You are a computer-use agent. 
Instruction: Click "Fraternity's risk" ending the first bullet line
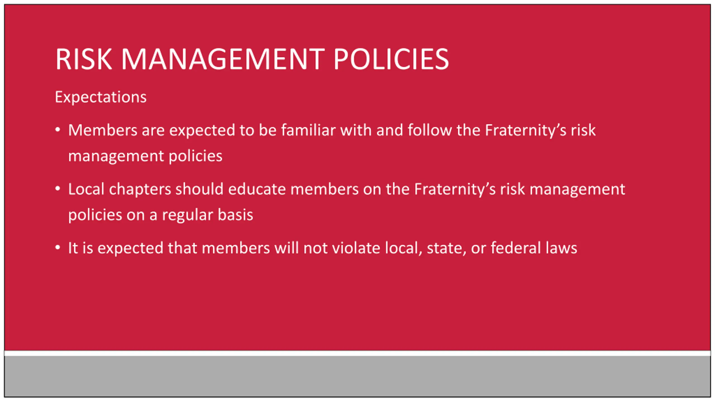(540, 130)
